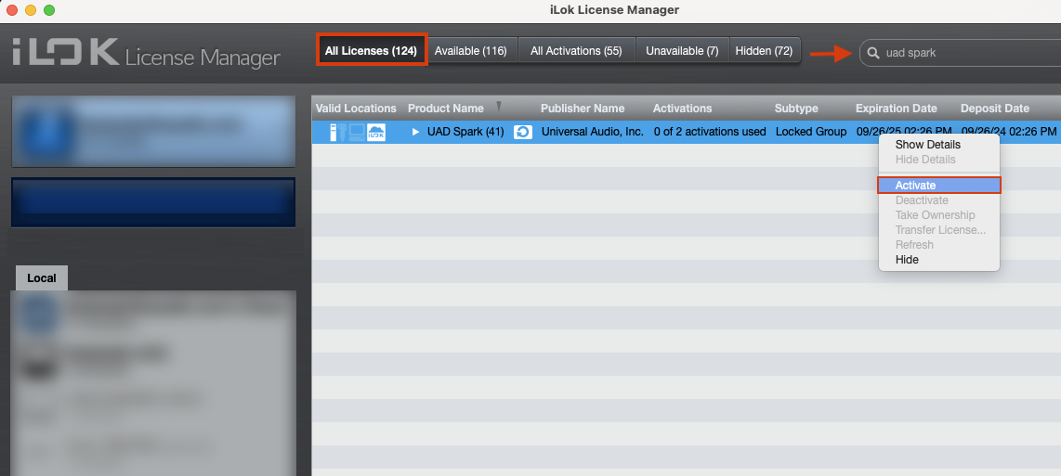Click the Product Name sort arrow indicator

(499, 107)
